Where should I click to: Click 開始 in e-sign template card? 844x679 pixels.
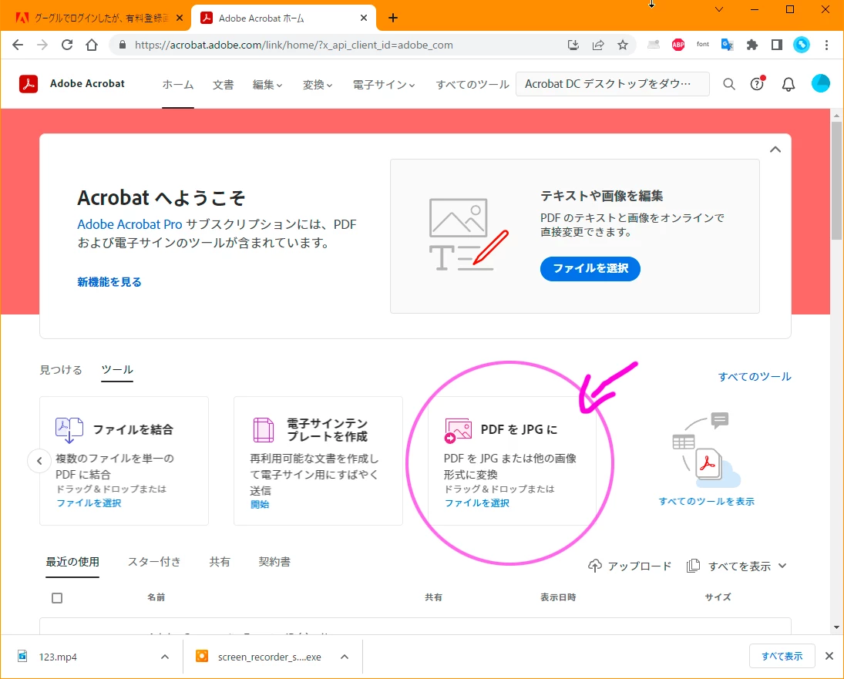click(260, 505)
